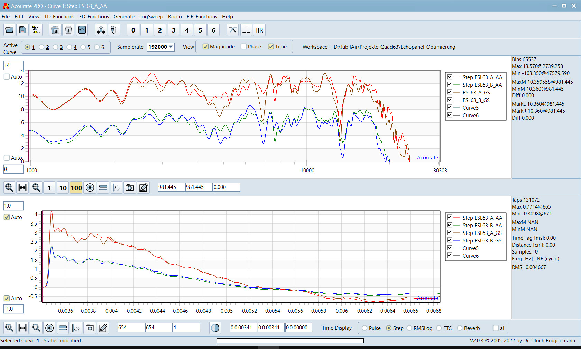Screen dimensions: 581x349
Task: Click curve number 6 button
Action: point(213,30)
